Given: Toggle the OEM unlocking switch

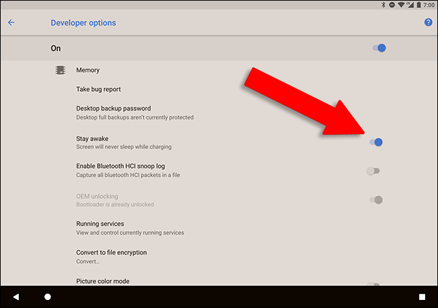Looking at the screenshot, I should (375, 199).
